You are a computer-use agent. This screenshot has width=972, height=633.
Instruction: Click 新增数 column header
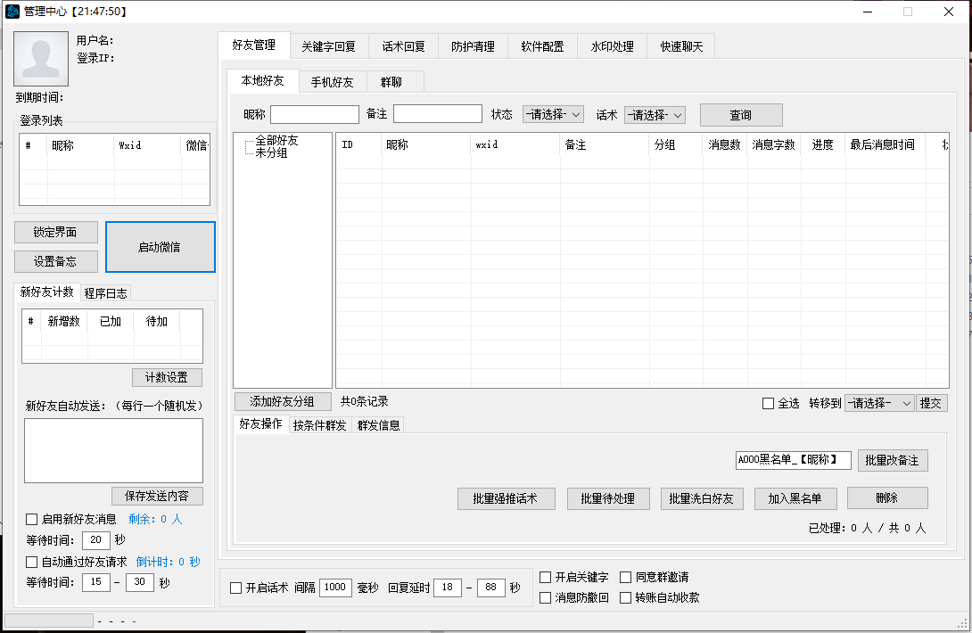click(64, 321)
